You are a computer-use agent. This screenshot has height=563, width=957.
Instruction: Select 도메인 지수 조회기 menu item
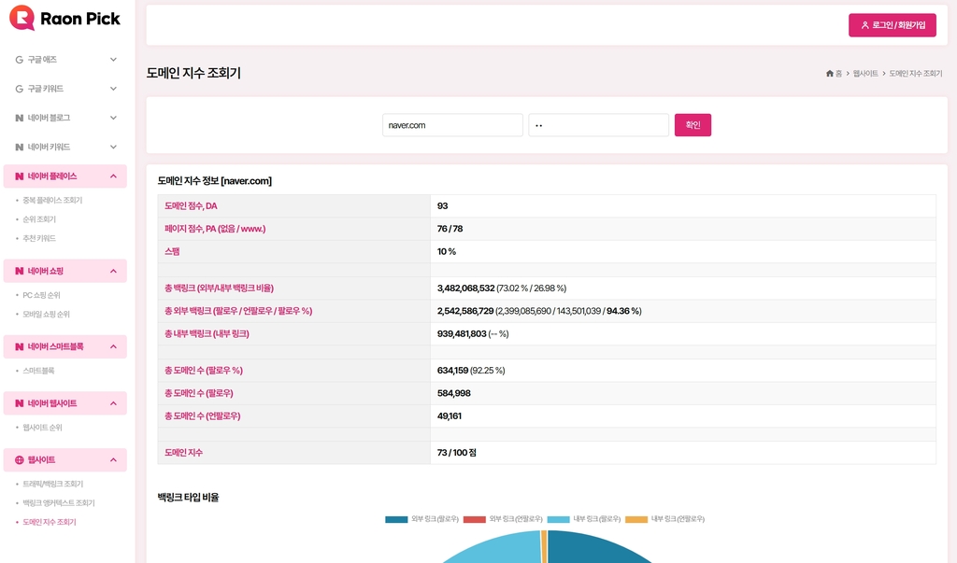coord(50,522)
